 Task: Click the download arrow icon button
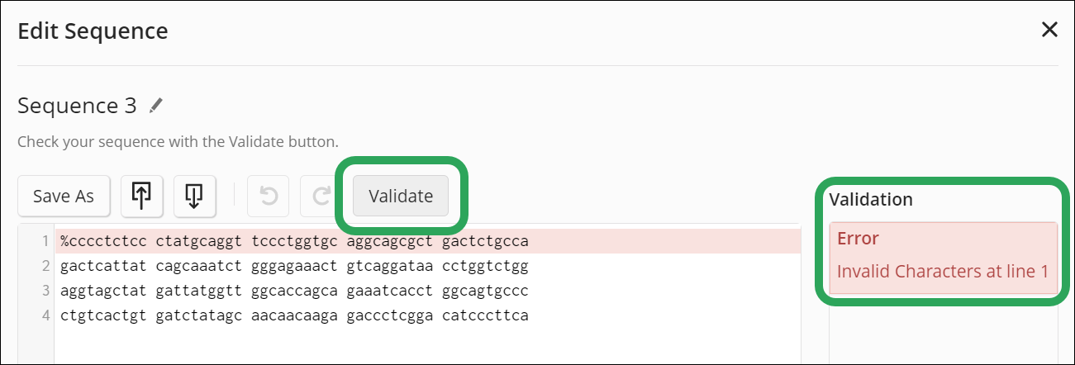[x=194, y=196]
